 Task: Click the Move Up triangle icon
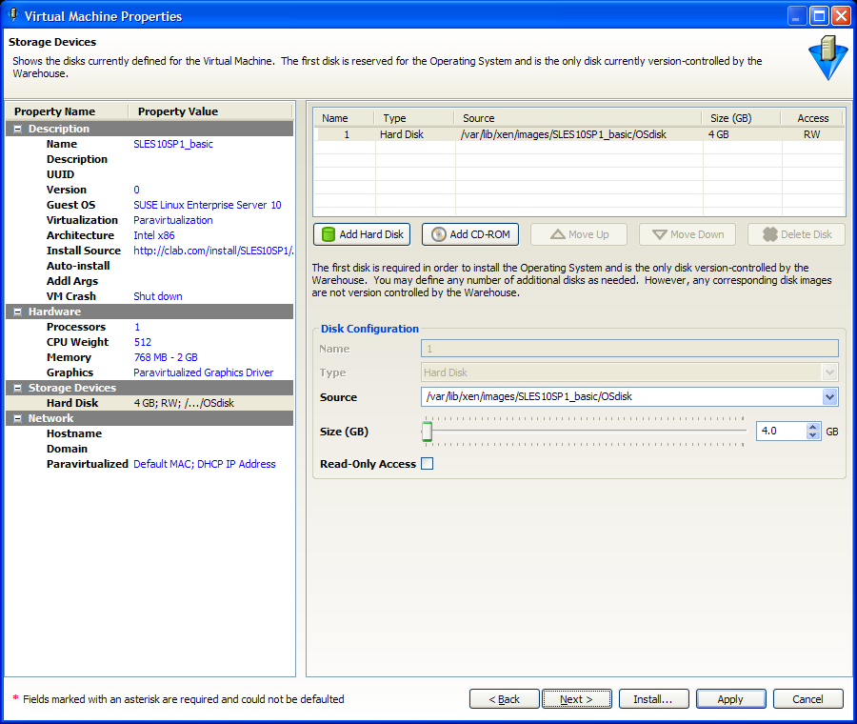(x=557, y=234)
